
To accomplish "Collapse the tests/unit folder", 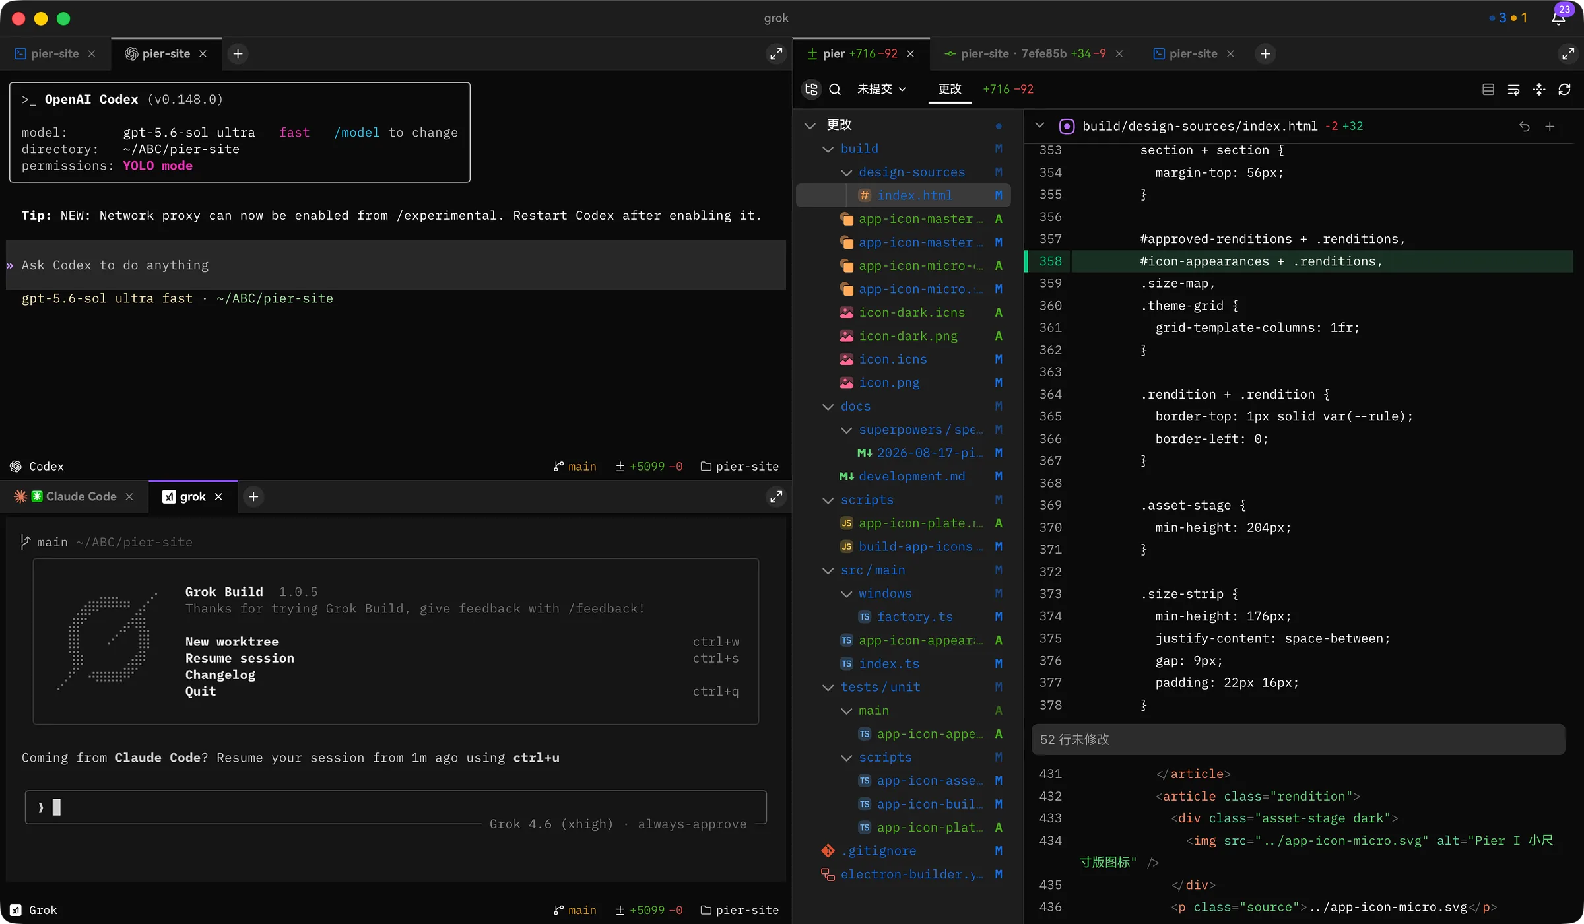I will point(828,687).
